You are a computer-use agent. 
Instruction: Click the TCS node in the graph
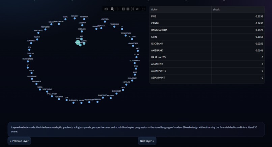click(x=29, y=50)
